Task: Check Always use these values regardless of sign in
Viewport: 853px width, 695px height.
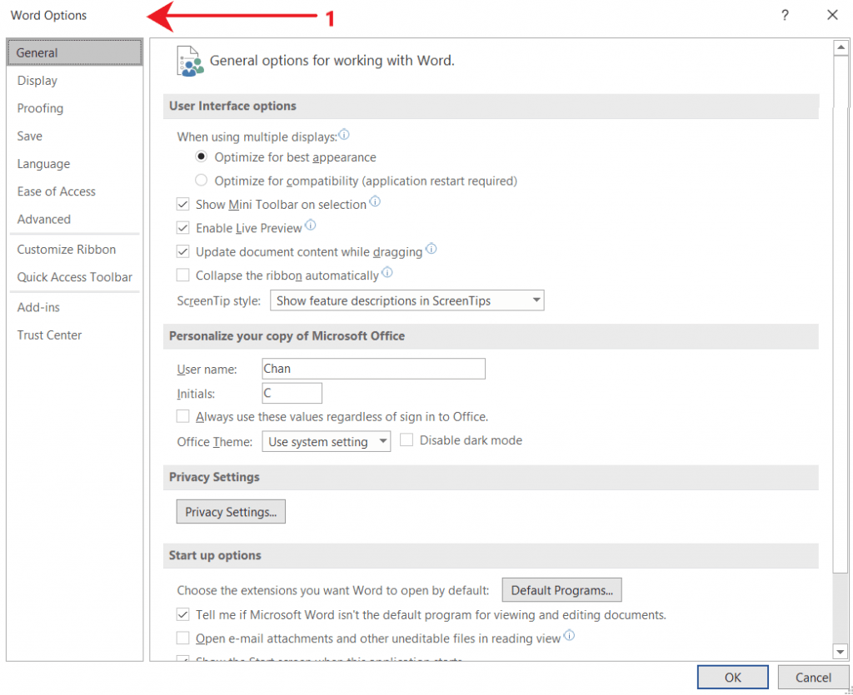Action: point(182,417)
